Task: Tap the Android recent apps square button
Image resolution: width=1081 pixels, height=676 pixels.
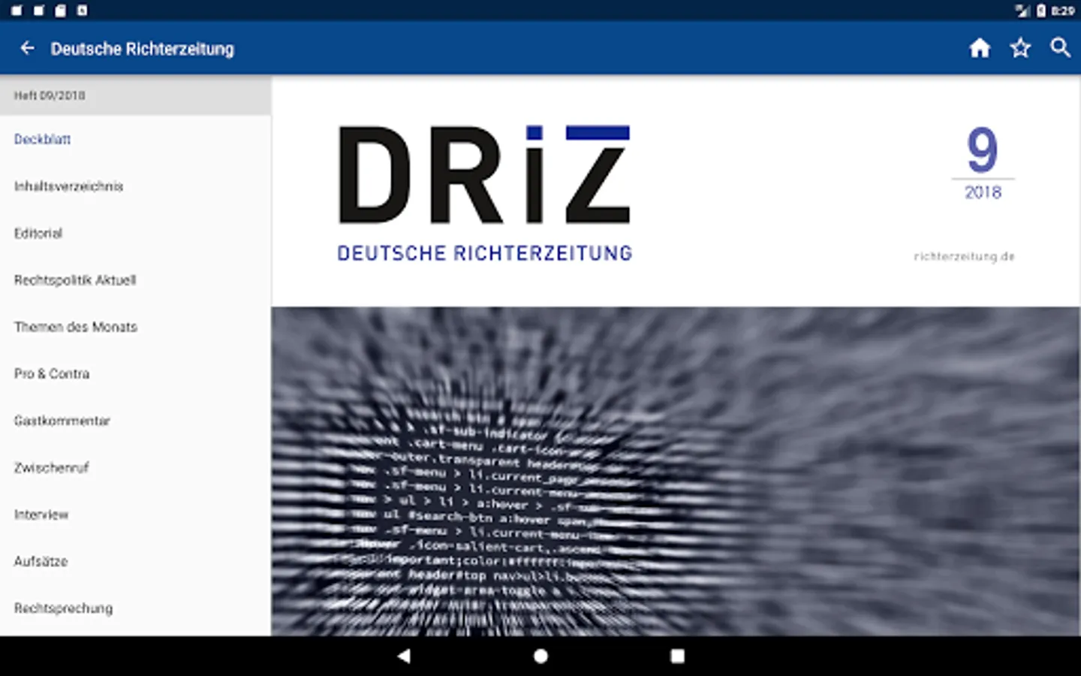Action: click(x=677, y=656)
